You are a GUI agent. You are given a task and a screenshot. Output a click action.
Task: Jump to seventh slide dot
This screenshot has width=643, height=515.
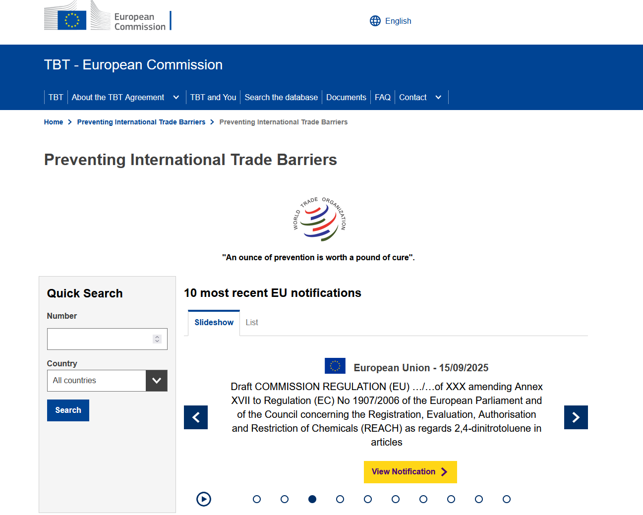(x=423, y=499)
